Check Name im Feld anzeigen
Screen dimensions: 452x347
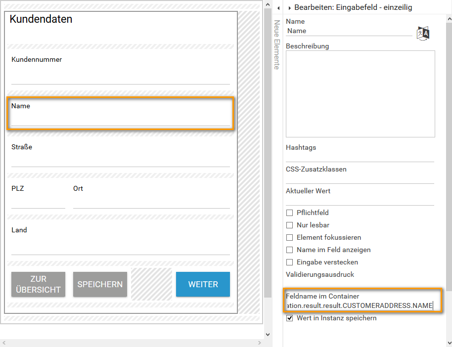(290, 250)
